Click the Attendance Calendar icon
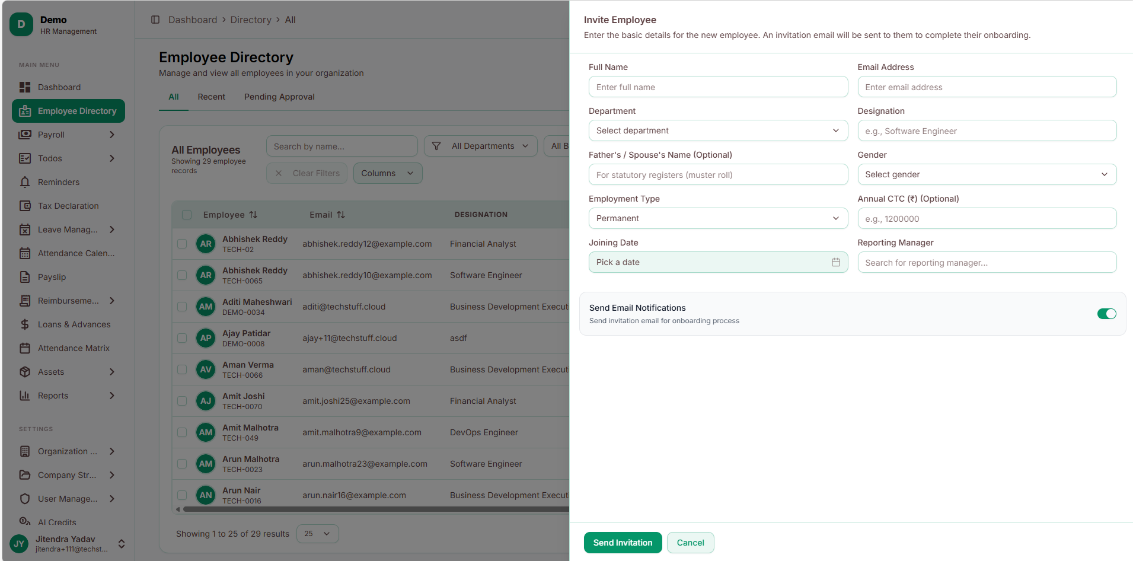This screenshot has width=1133, height=561. [x=25, y=253]
